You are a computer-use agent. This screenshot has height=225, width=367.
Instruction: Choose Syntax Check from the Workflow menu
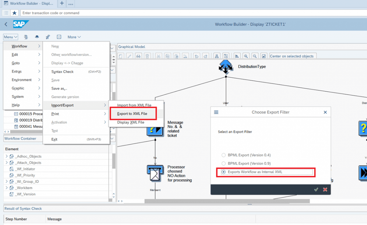coord(76,72)
